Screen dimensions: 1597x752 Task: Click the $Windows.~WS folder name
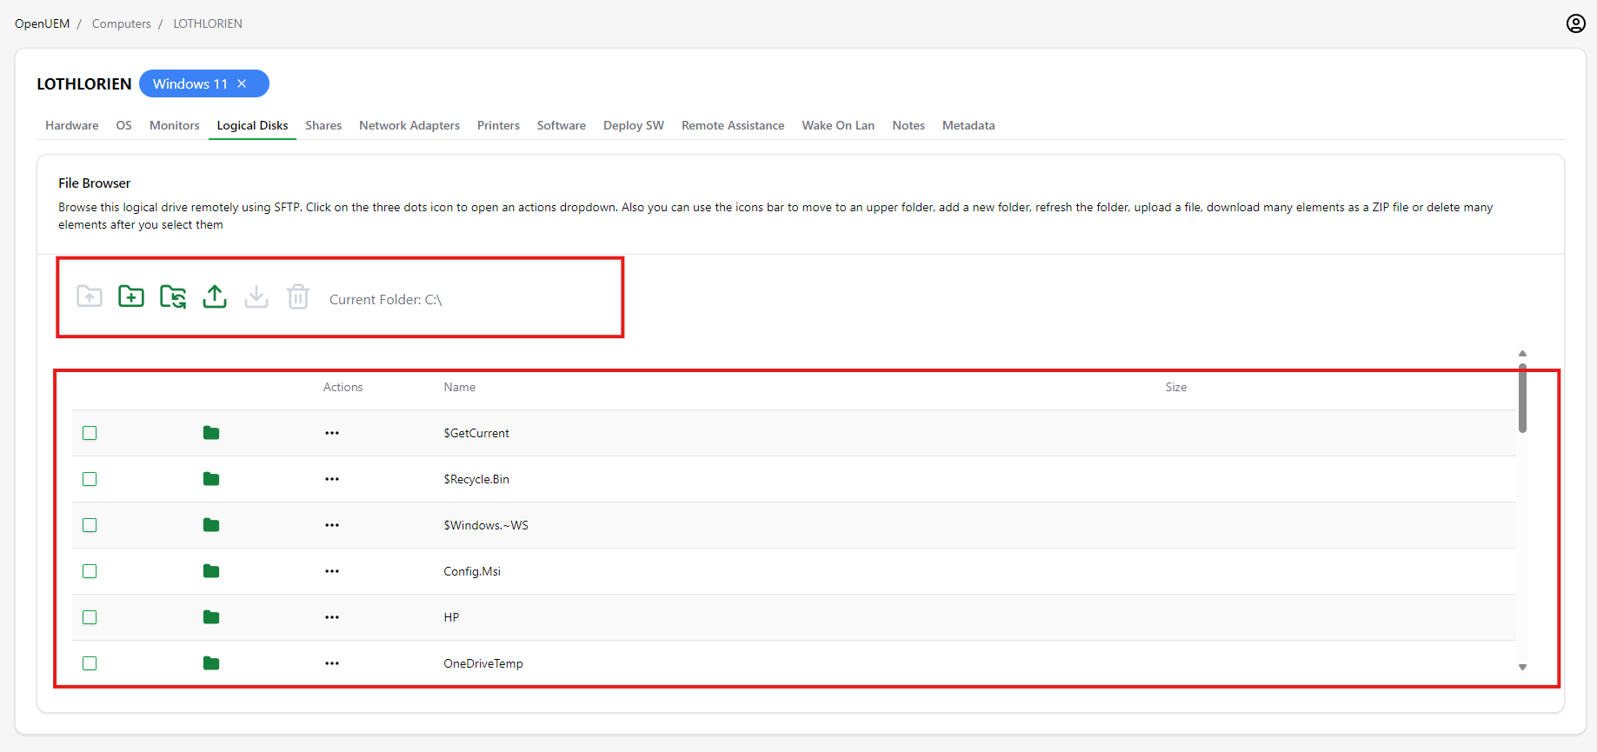tap(486, 525)
